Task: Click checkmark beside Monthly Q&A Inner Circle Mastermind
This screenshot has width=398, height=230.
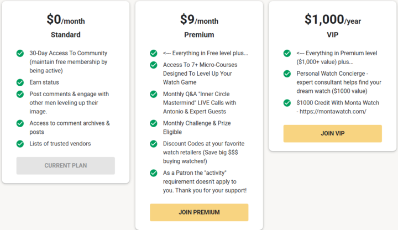Action: [154, 94]
